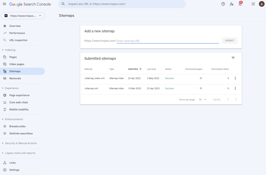Click the Overview home icon
The width and height of the screenshot is (266, 175).
click(x=5, y=26)
